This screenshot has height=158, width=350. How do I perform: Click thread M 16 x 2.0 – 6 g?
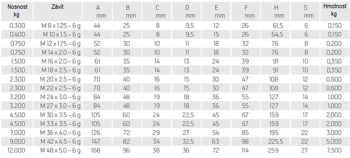(x=61, y=61)
